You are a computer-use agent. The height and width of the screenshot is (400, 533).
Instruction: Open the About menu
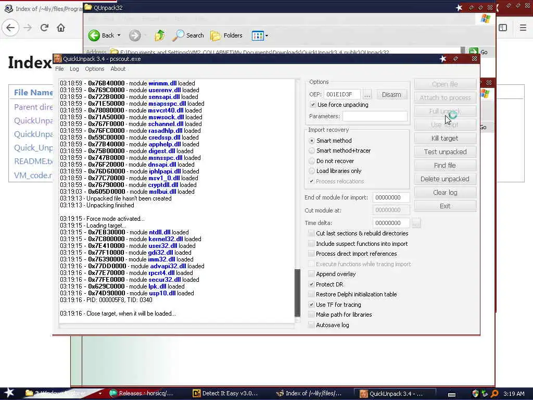(x=118, y=69)
